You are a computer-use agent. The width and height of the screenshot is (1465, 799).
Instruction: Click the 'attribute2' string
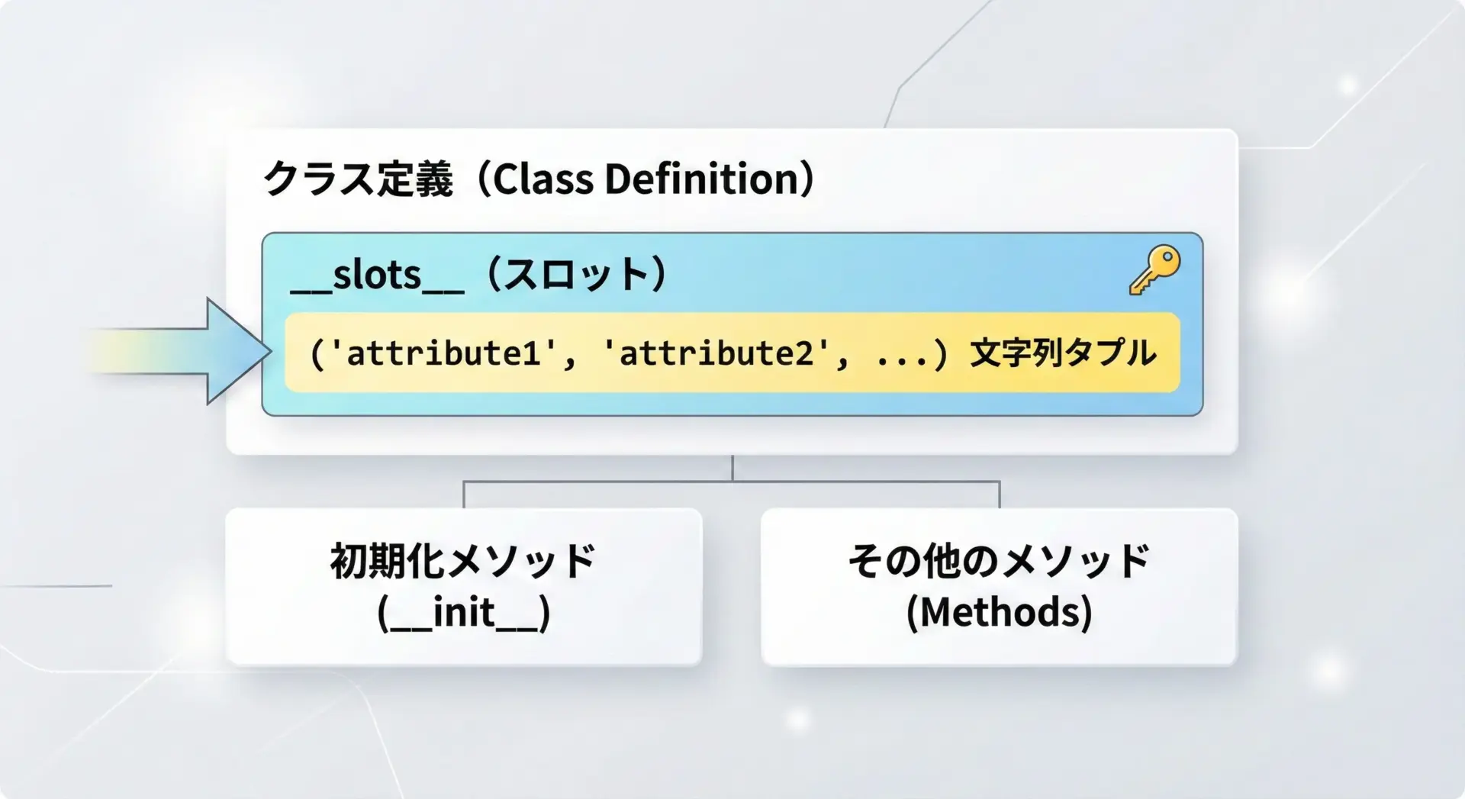pos(716,353)
